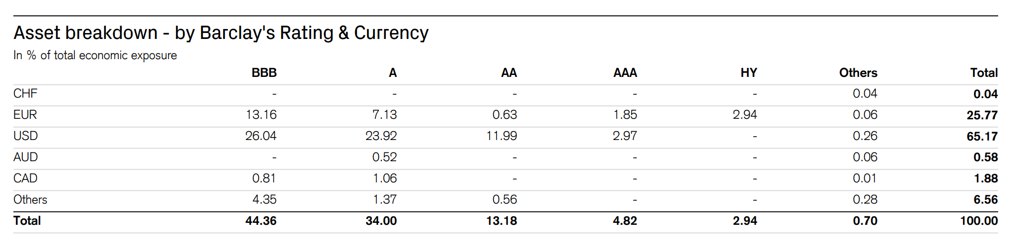This screenshot has width=1014, height=246.
Task: Select the BBB column header
Action: click(x=264, y=73)
